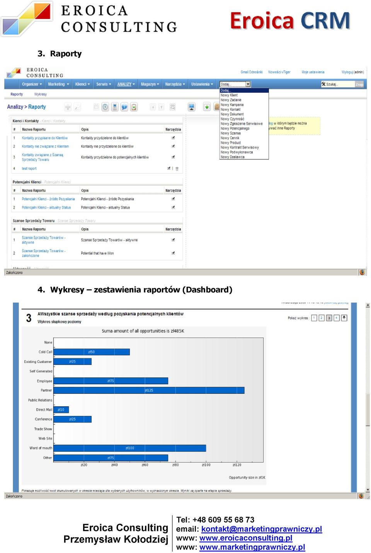Image resolution: width=371 pixels, height=553 pixels.
Task: Expand the Marketing menu
Action: pos(58,84)
